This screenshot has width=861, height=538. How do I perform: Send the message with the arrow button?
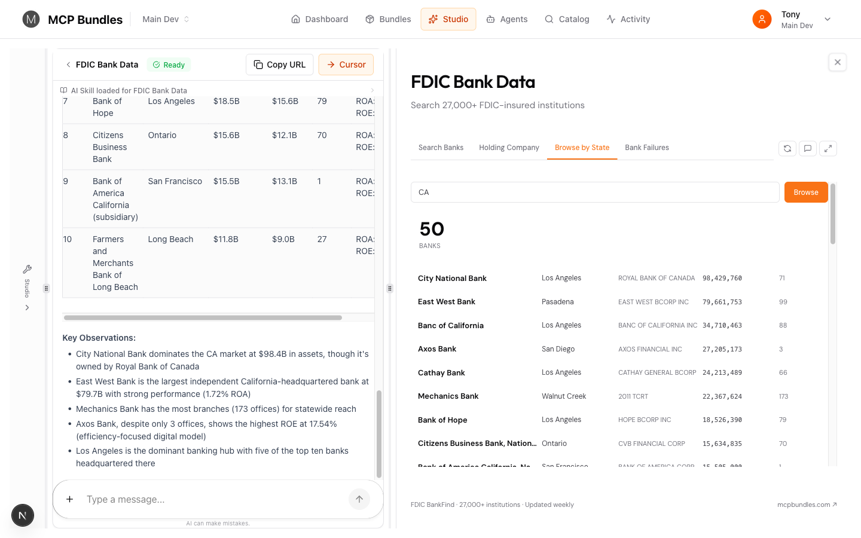tap(359, 499)
